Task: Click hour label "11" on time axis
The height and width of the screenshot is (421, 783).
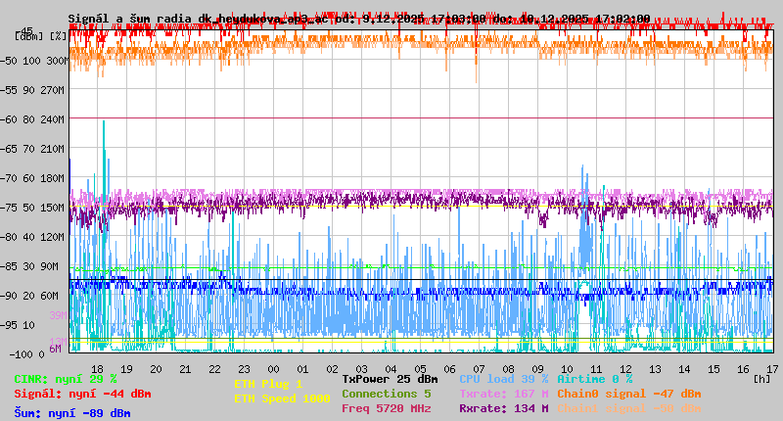Action: pos(597,369)
